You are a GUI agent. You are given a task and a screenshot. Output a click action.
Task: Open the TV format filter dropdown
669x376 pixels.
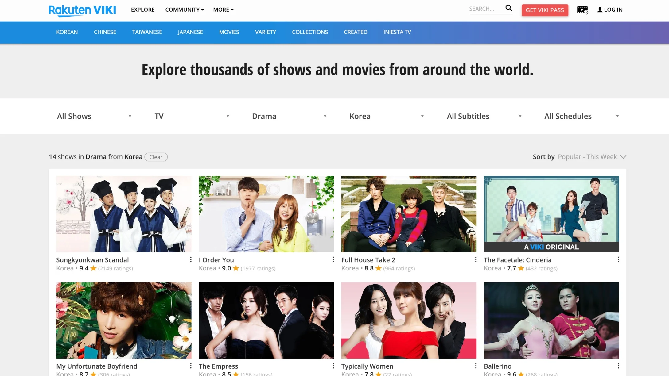pos(192,116)
